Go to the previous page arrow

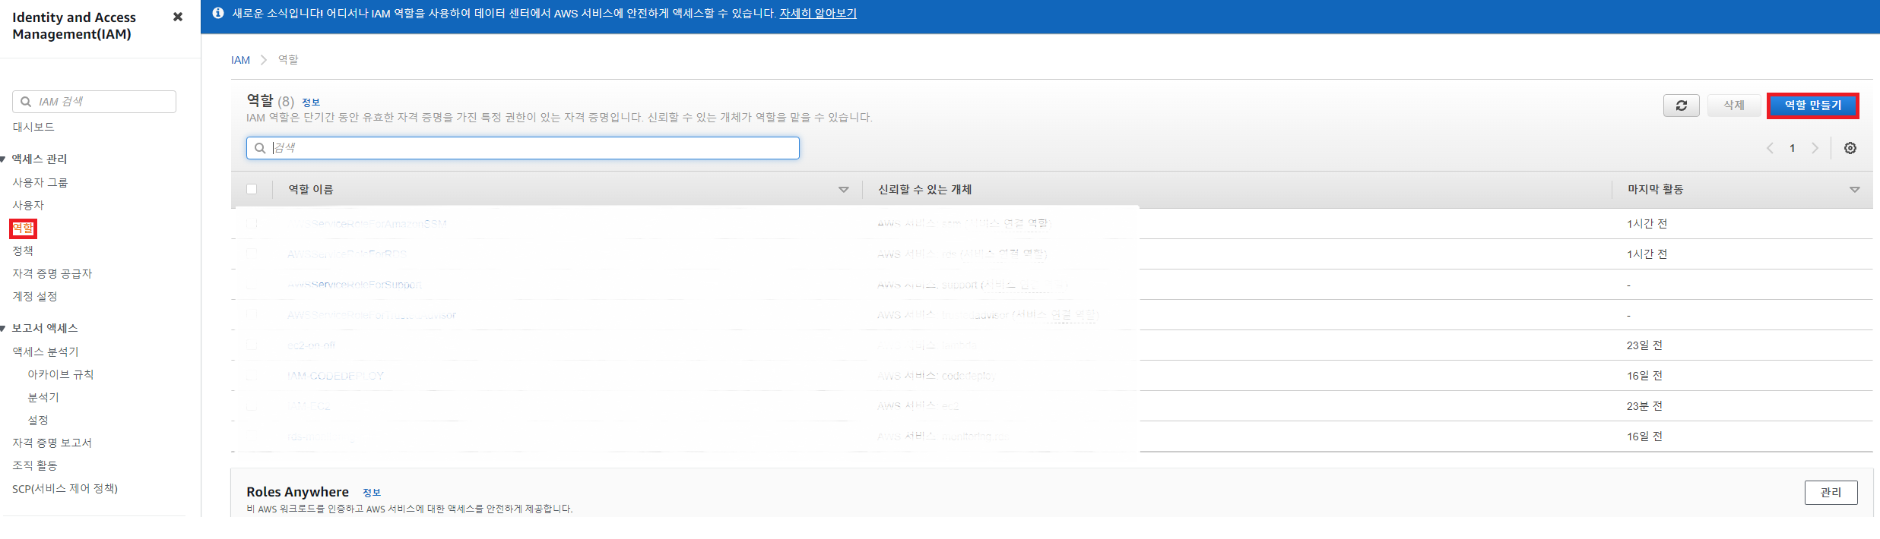(x=1770, y=148)
